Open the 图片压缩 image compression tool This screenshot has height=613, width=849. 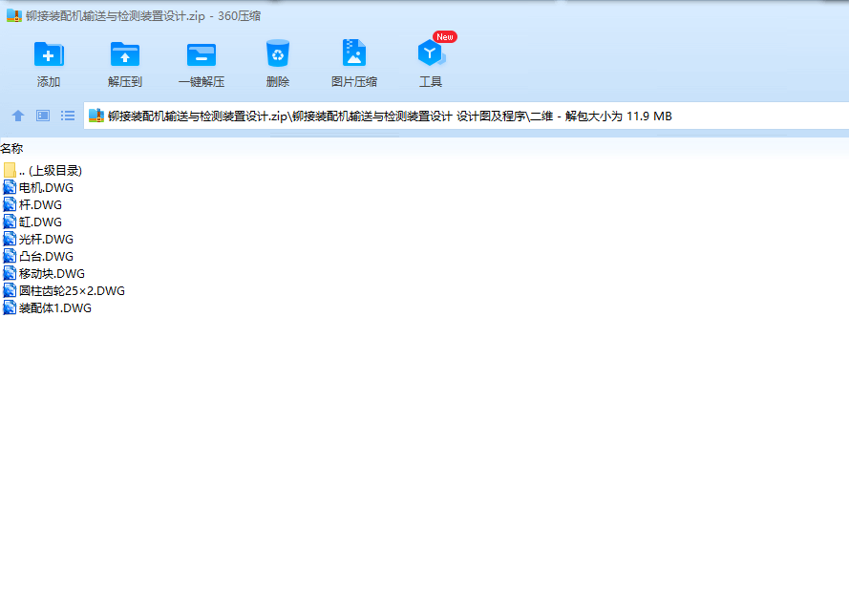(354, 53)
